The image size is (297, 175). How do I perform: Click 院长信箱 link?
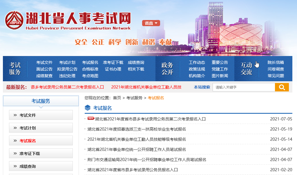pyautogui.click(x=276, y=62)
